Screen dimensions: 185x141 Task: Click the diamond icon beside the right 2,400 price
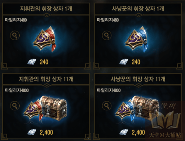click(124, 132)
